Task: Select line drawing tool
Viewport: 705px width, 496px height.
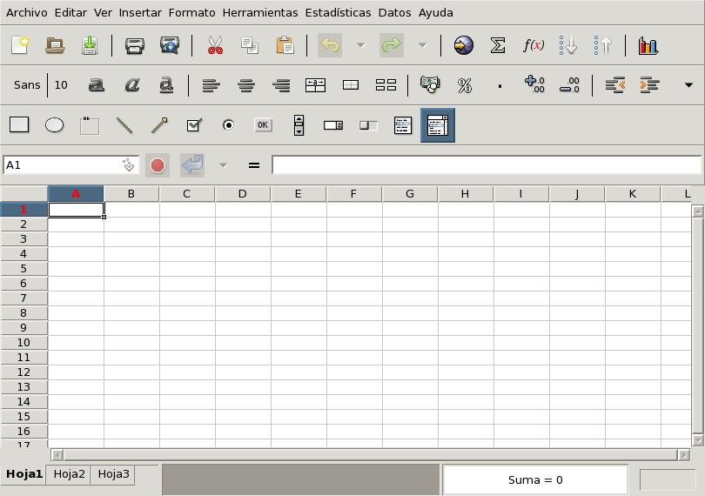Action: coord(124,125)
